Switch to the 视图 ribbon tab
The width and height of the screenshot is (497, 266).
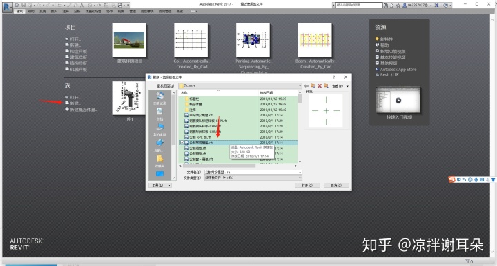point(121,12)
